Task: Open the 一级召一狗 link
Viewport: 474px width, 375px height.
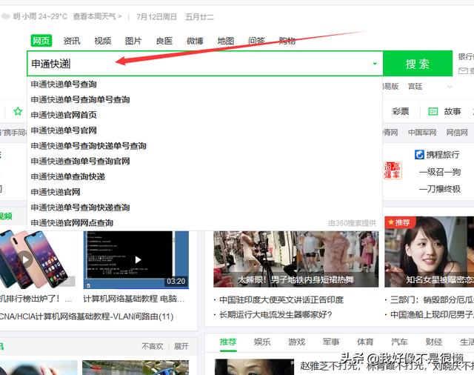Action: click(x=440, y=172)
